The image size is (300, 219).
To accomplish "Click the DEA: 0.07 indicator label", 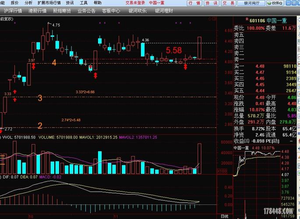I will point(29,177).
